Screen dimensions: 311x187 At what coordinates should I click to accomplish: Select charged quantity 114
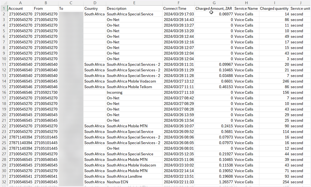pos(274,131)
